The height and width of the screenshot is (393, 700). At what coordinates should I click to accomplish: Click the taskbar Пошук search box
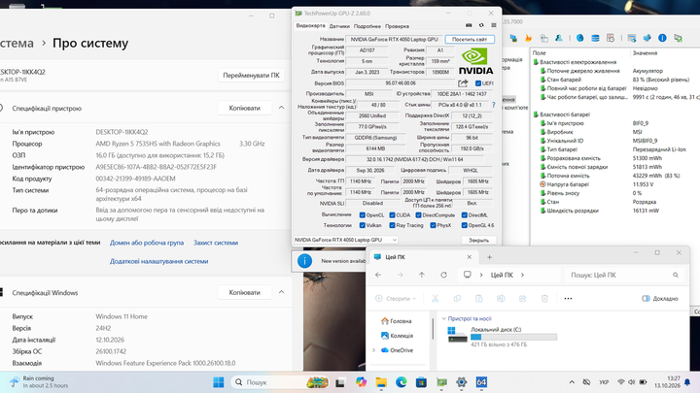(280, 382)
